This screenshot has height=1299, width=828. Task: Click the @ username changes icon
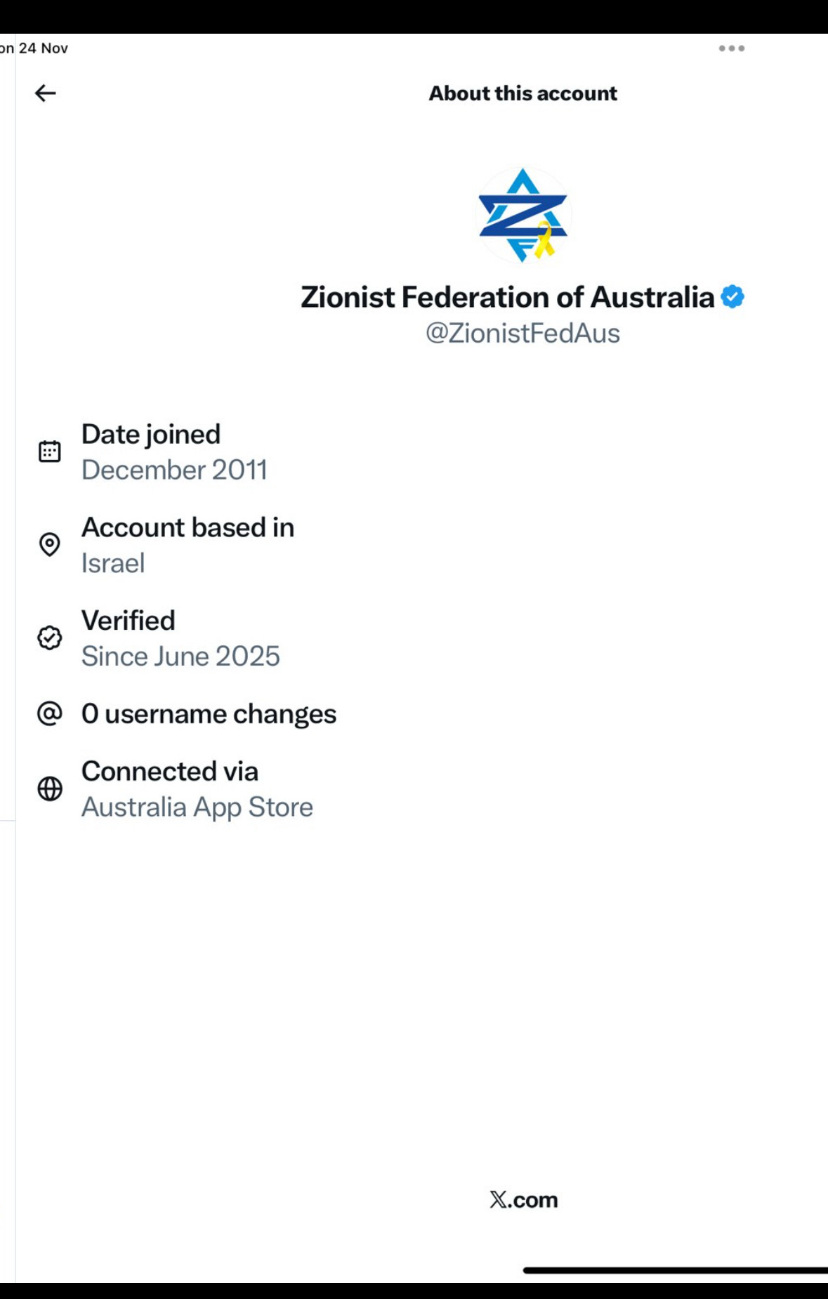pyautogui.click(x=50, y=713)
